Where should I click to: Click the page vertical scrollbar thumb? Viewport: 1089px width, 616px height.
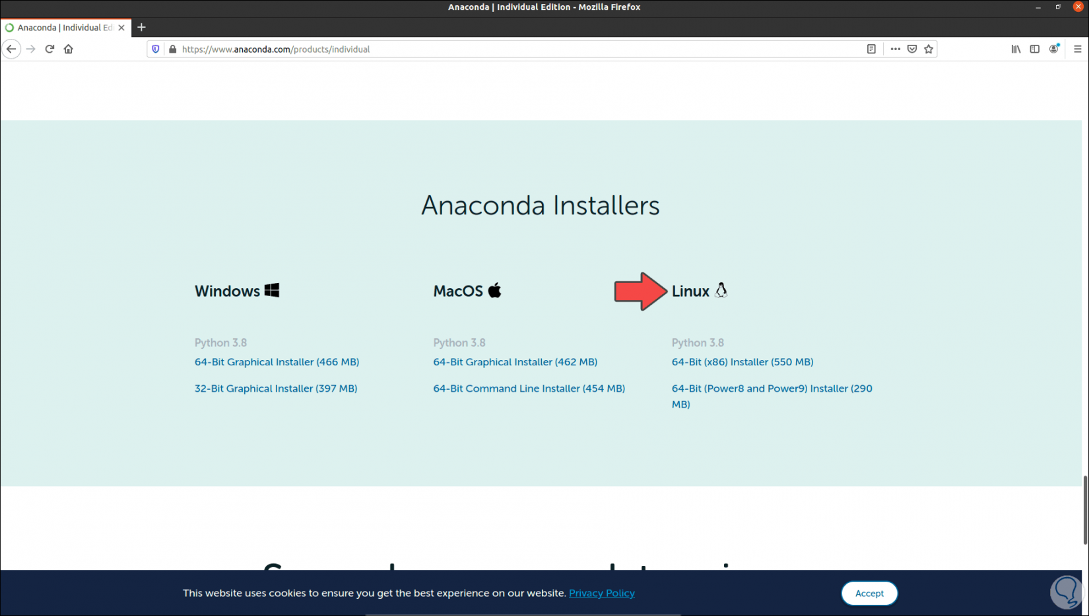(x=1085, y=510)
